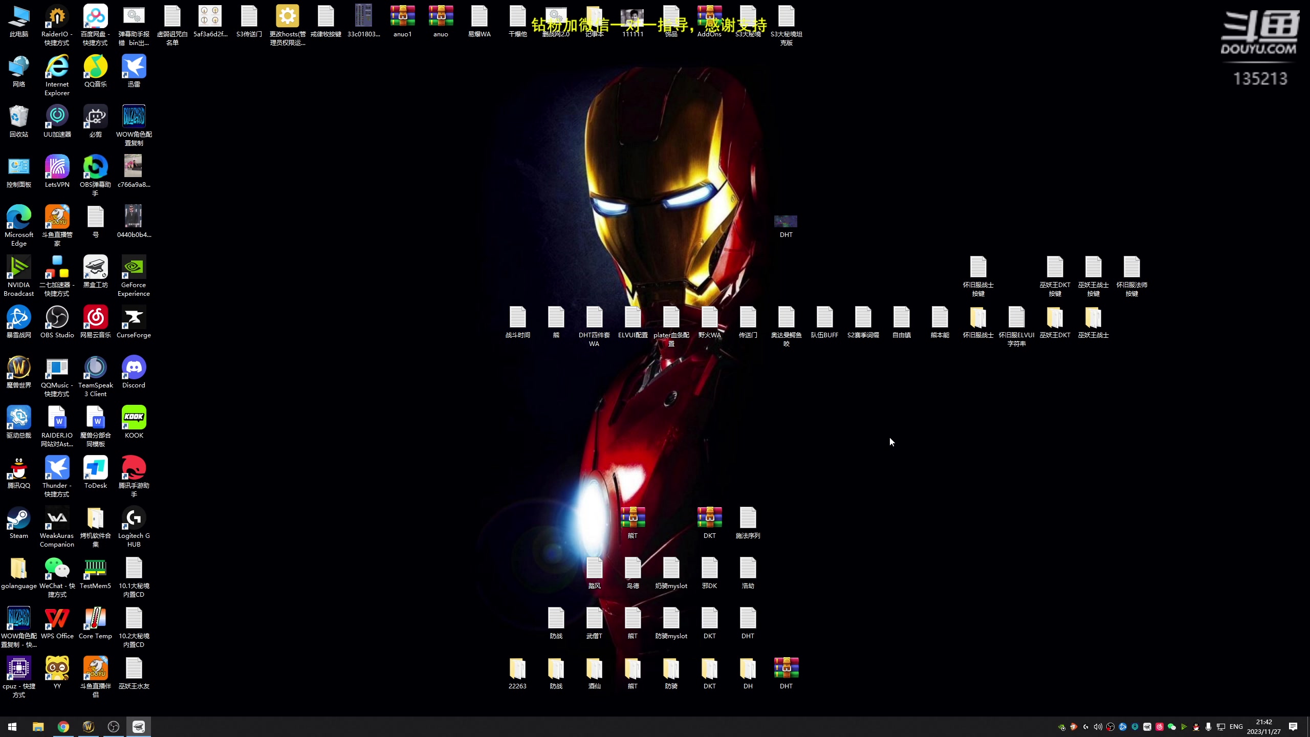1310x737 pixels.
Task: Open Google Chrome from the taskbar
Action: pos(63,727)
